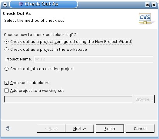159x139 pixels.
Task: Open the window menu arrow in title bar
Action: [5, 5]
